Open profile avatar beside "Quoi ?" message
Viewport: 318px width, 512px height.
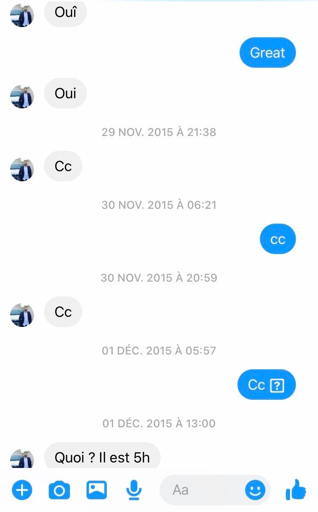(22, 459)
